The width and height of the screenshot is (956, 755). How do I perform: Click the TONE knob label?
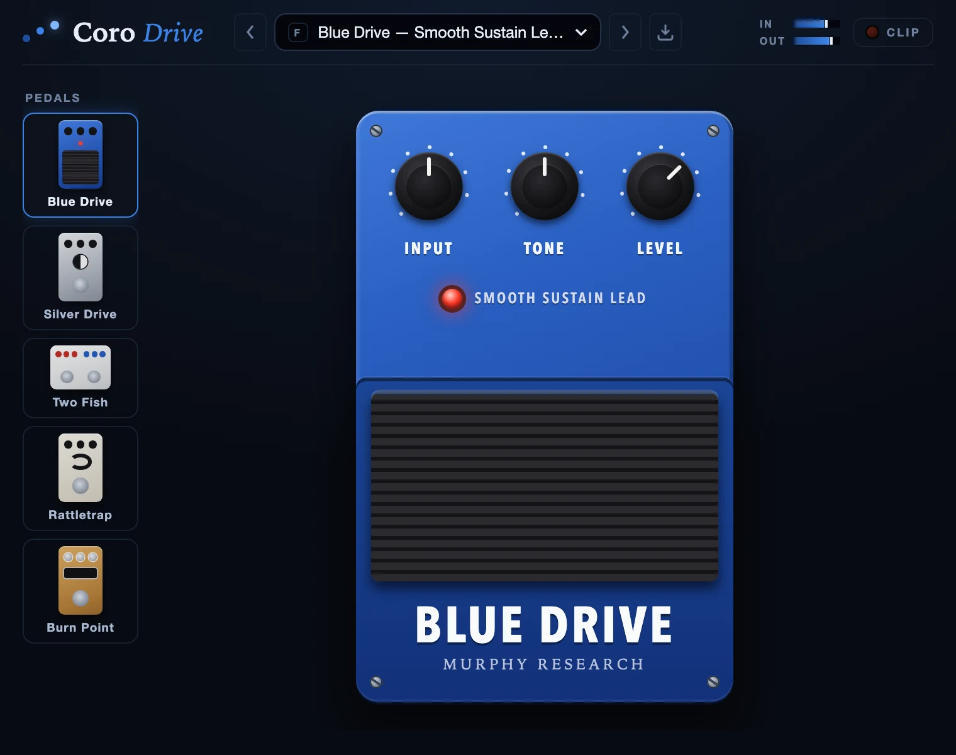pos(544,249)
